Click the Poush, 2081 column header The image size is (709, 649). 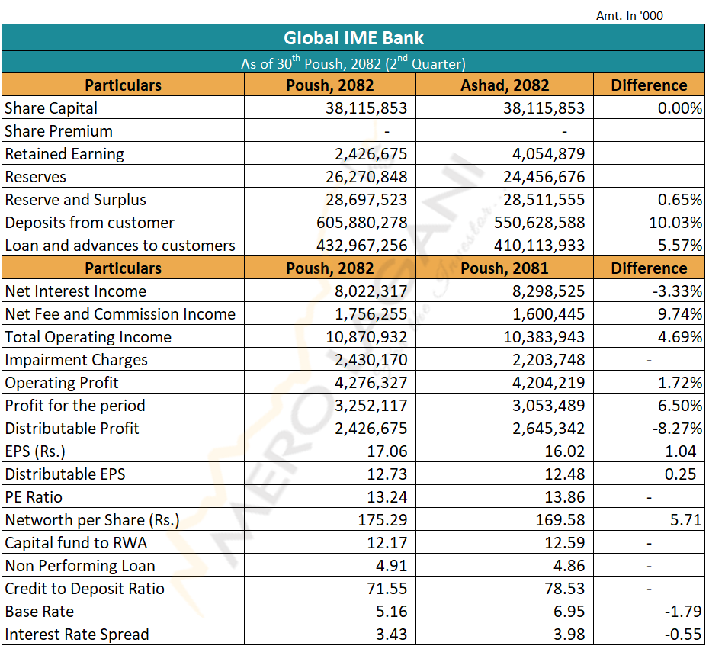[504, 268]
